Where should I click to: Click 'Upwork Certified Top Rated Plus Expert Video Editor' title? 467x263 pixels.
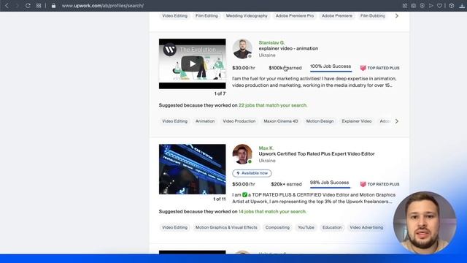[317, 154]
